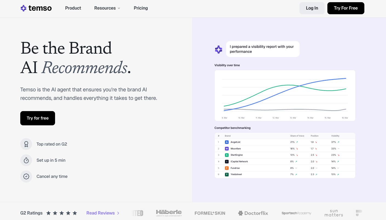The height and width of the screenshot is (220, 386).
Task: Click Try For Free in header
Action: (x=346, y=8)
